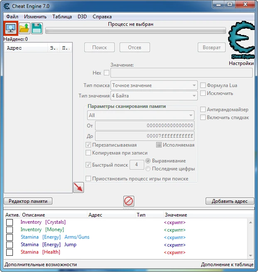Open the Файл menu

(x=12, y=17)
